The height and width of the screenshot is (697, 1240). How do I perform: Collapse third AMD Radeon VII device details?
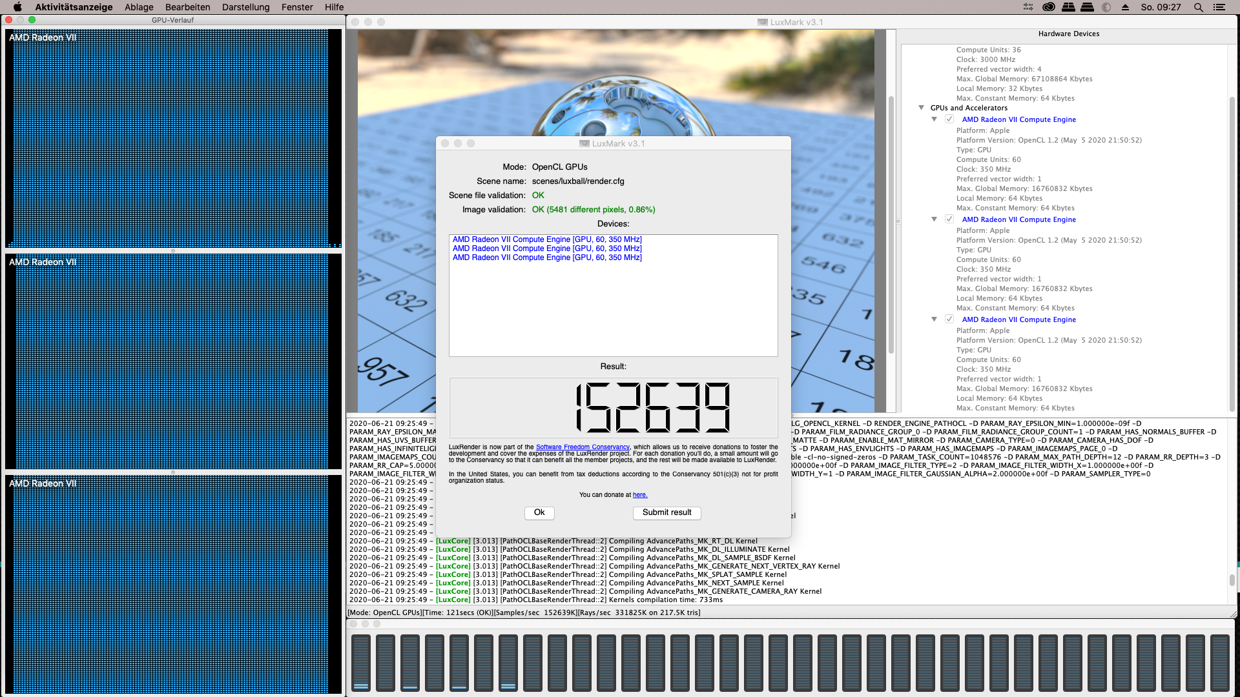[934, 319]
